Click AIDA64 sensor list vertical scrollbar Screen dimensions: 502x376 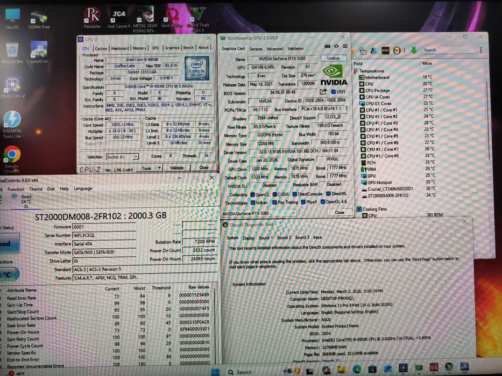pyautogui.click(x=487, y=121)
